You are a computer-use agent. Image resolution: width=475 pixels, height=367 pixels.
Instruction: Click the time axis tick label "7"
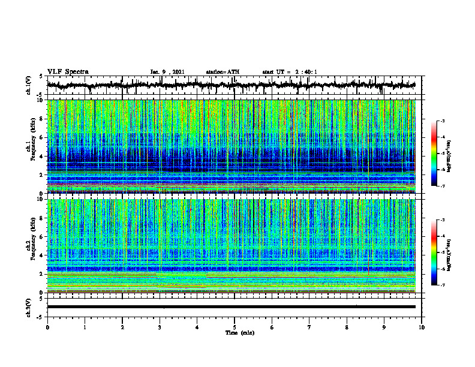pos(309,327)
